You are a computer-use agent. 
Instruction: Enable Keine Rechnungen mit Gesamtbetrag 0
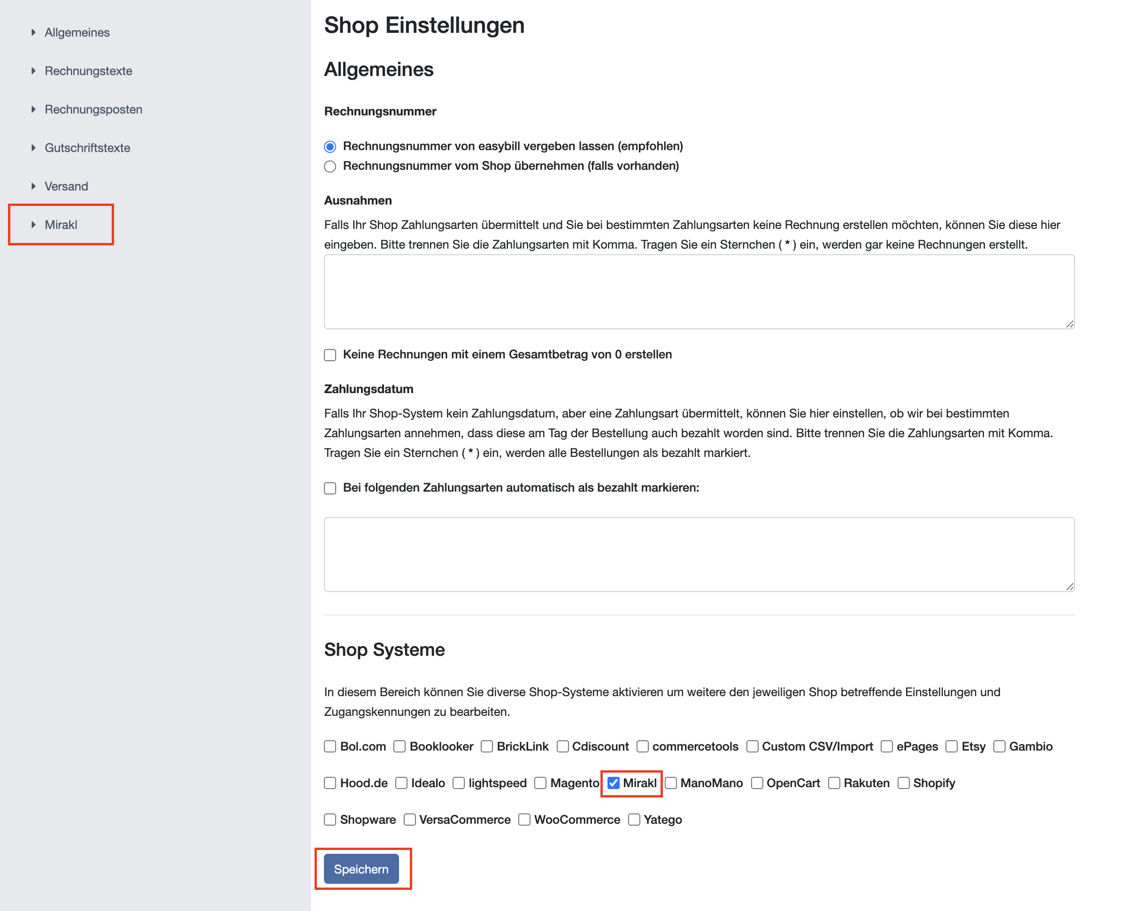click(x=330, y=355)
